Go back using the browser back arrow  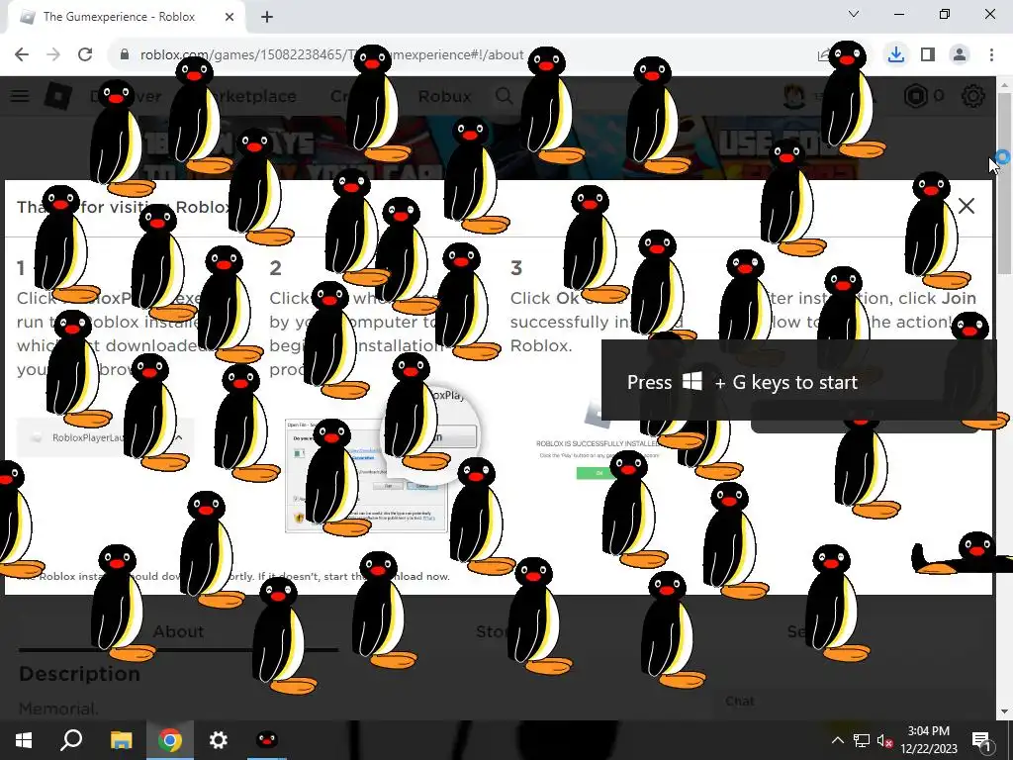22,55
